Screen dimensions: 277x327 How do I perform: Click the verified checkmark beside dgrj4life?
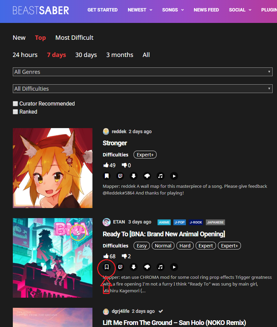tap(161, 311)
